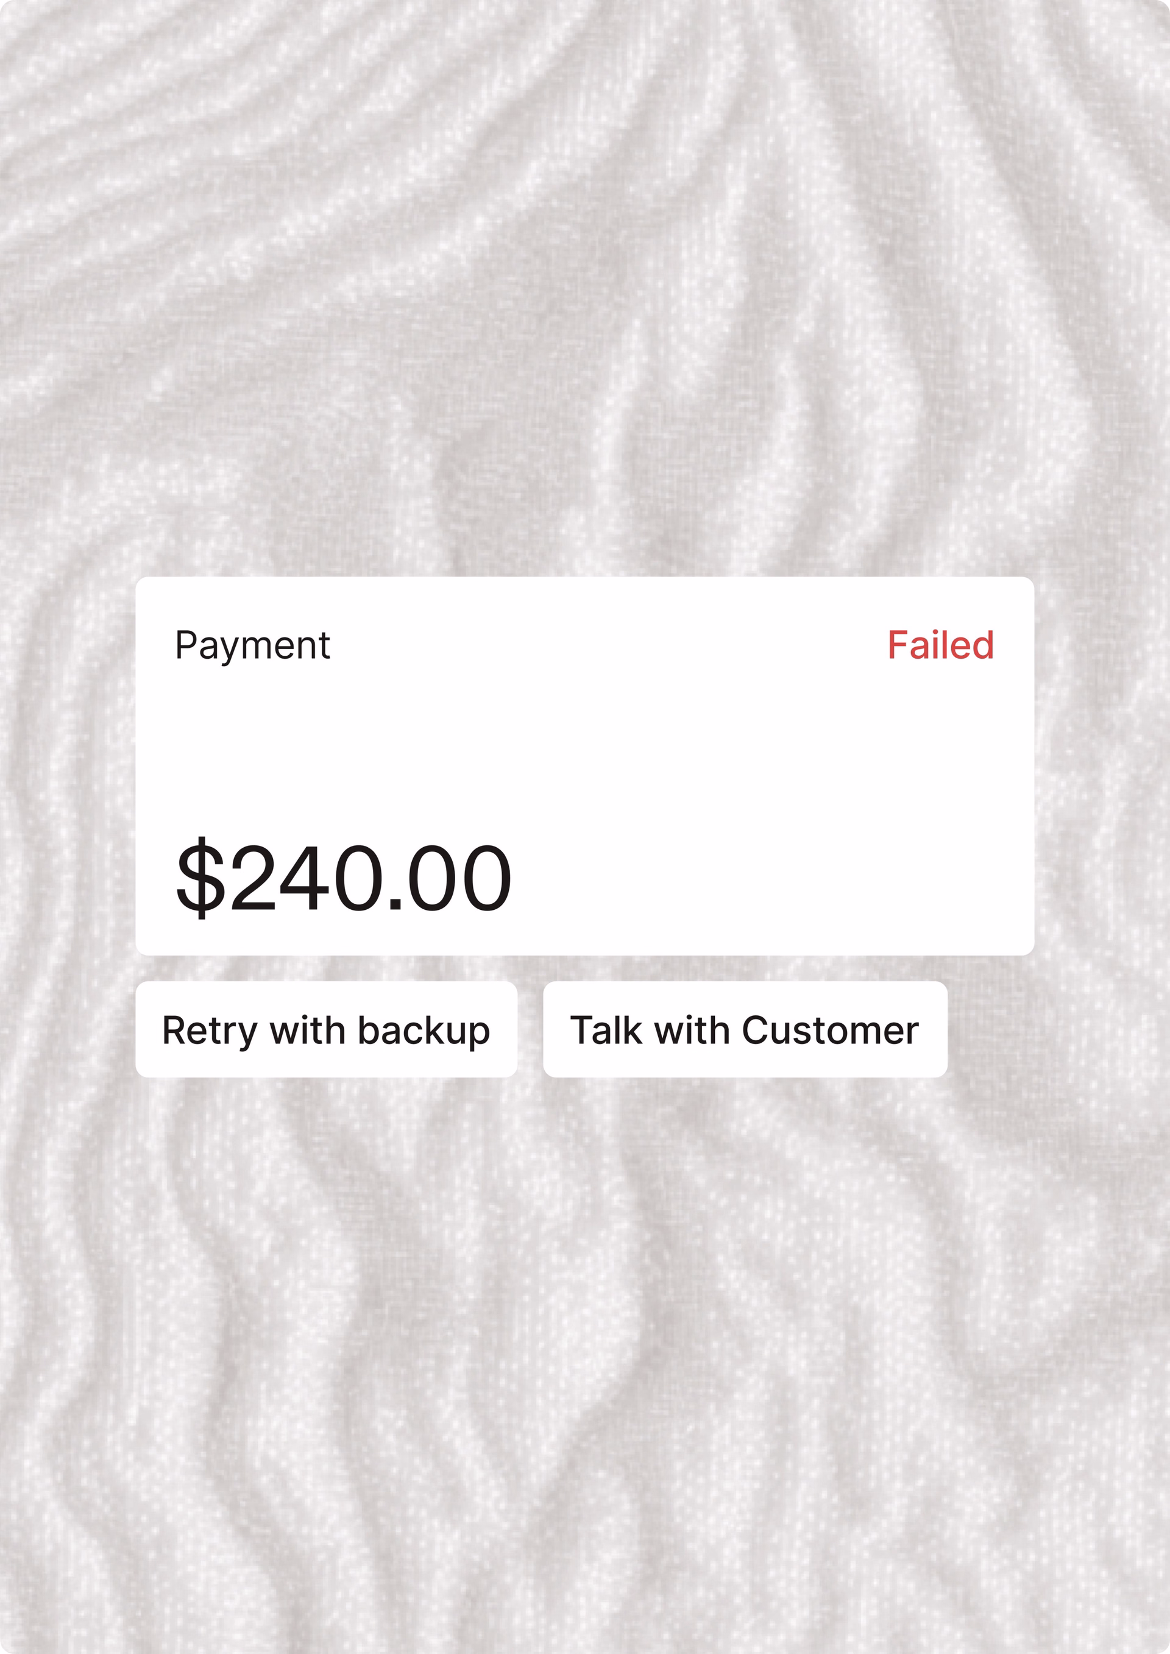Retry the failed payment using backup

pos(325,1029)
